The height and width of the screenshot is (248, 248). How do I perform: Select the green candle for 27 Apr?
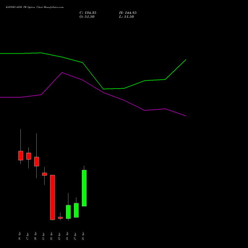(76, 210)
